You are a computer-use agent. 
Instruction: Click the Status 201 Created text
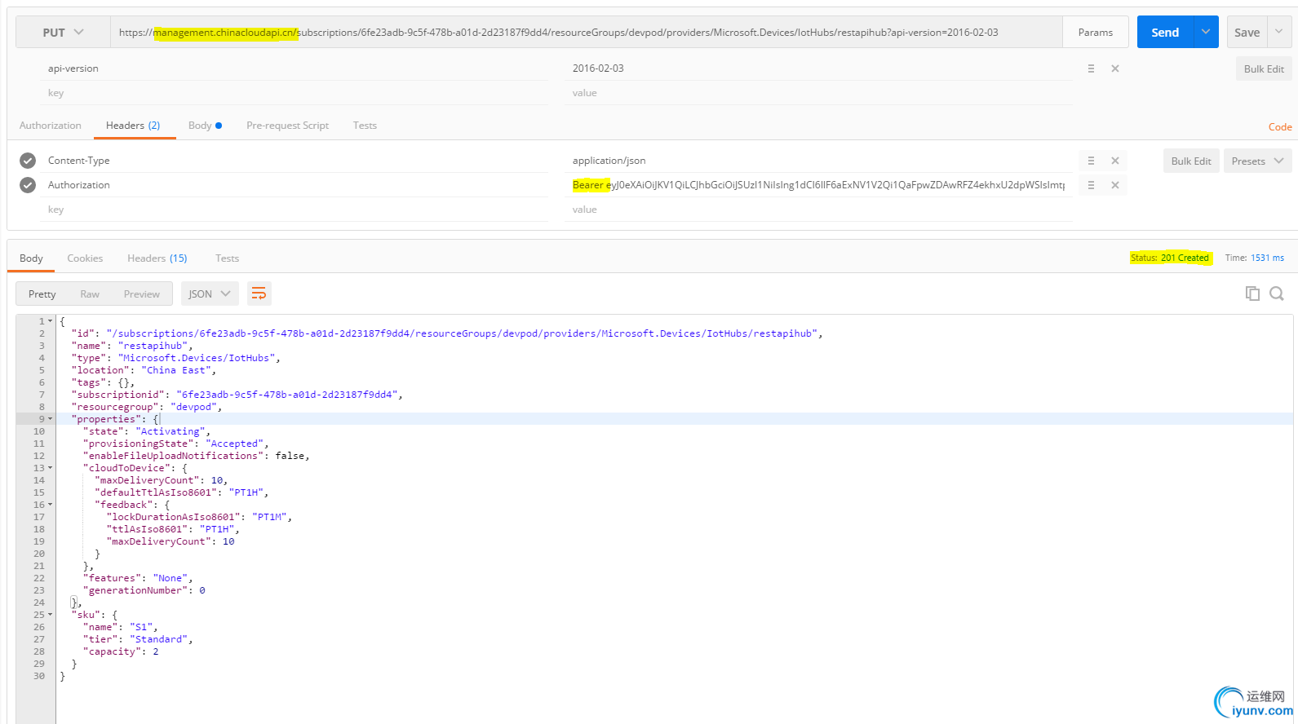(1170, 258)
